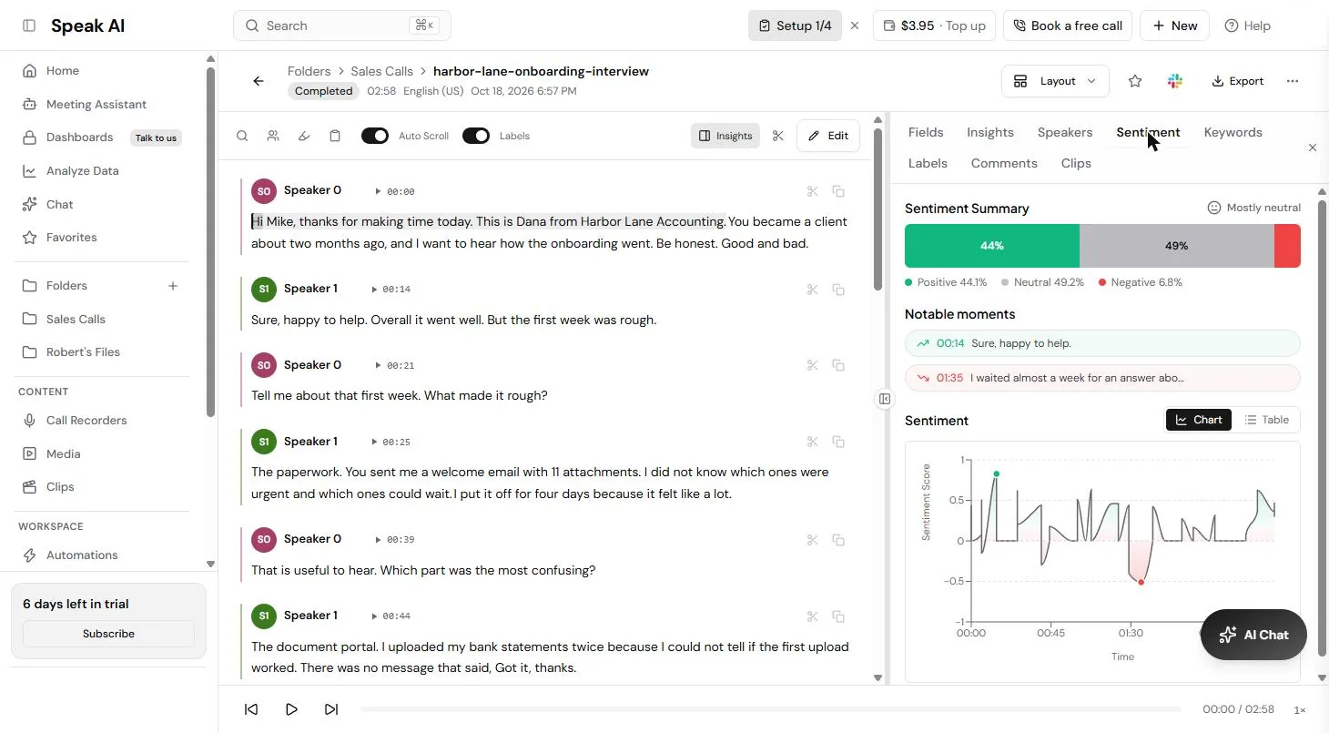Jump to 01:35 notable negative moment
This screenshot has height=733, width=1329.
1102,378
